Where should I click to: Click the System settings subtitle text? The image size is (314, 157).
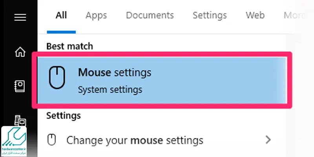(x=110, y=89)
